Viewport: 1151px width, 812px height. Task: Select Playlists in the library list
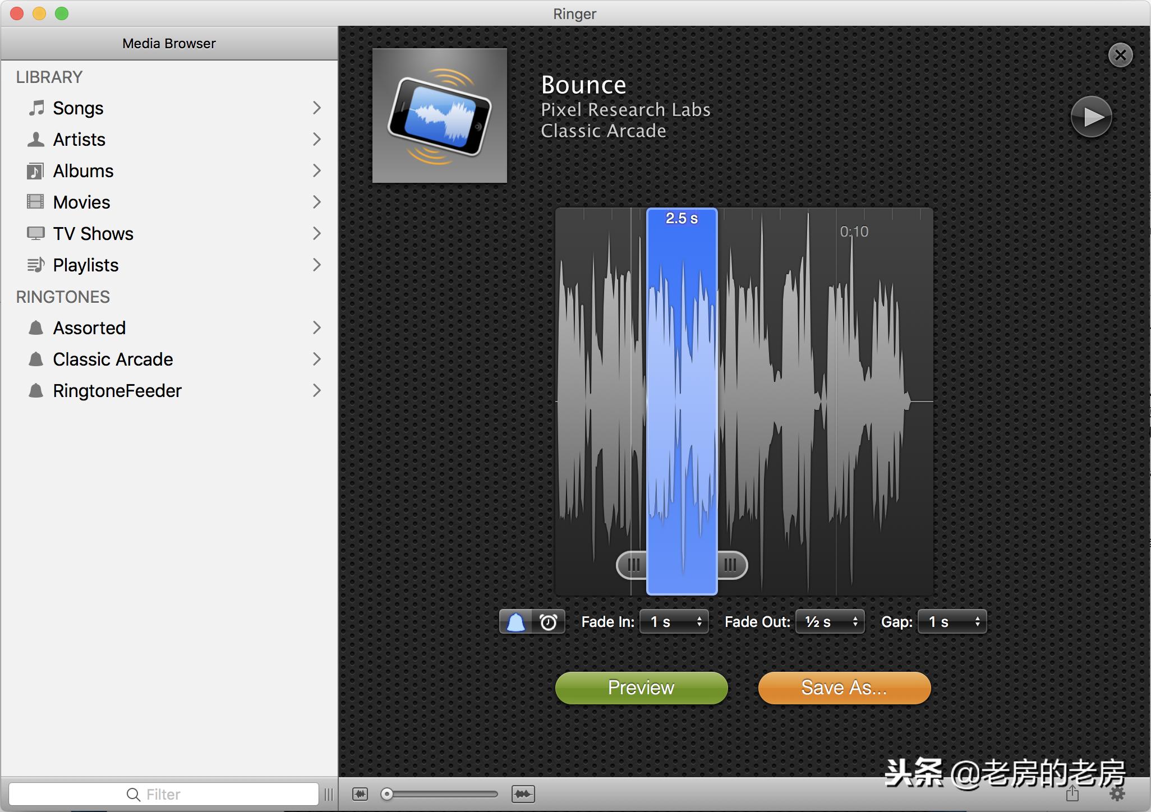[85, 265]
